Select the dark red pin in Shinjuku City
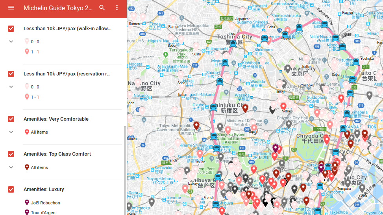Screen dimensions: 383x215 click(x=245, y=108)
